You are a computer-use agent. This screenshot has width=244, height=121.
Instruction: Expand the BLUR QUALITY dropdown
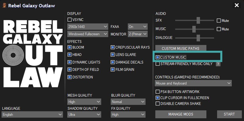128,102
